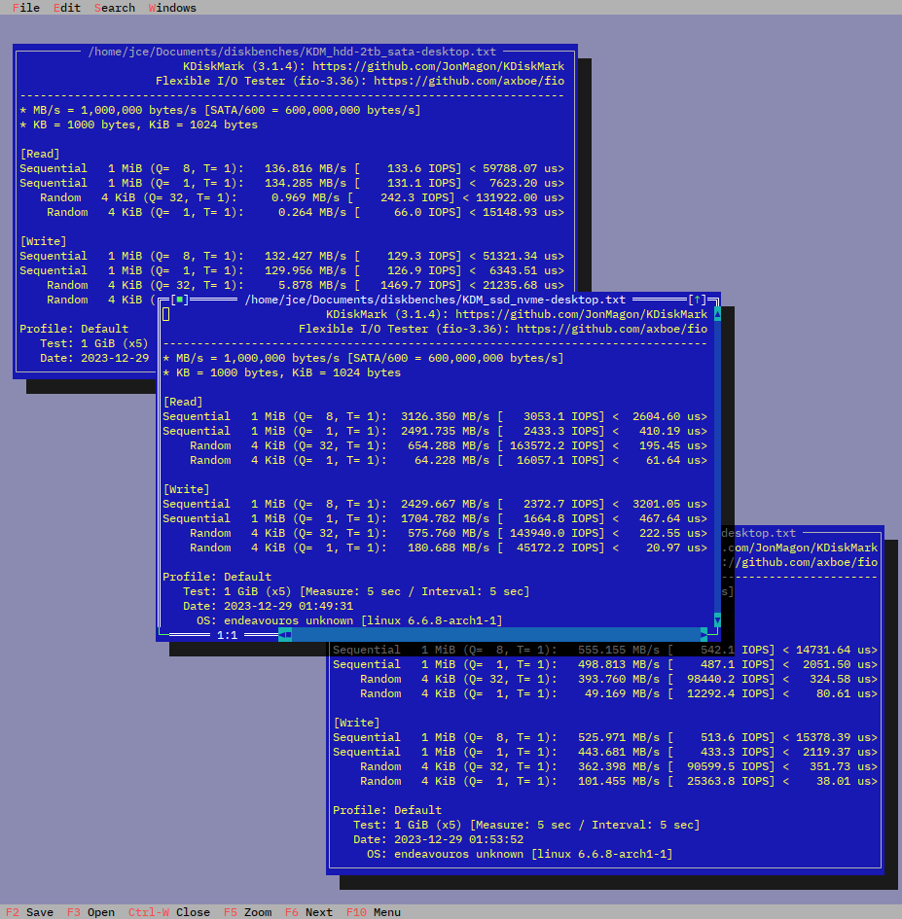
Task: Click Ctrl-W Close in the status line
Action: [x=169, y=912]
